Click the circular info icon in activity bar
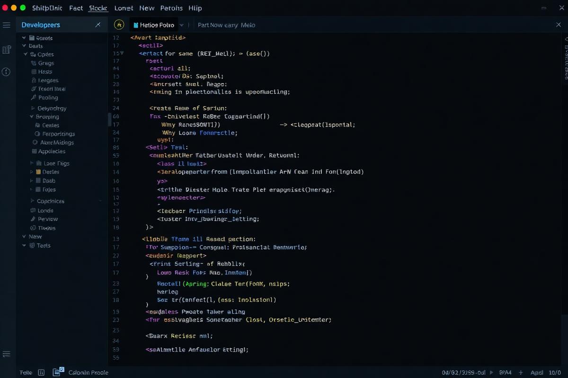This screenshot has height=378, width=568. 6,72
